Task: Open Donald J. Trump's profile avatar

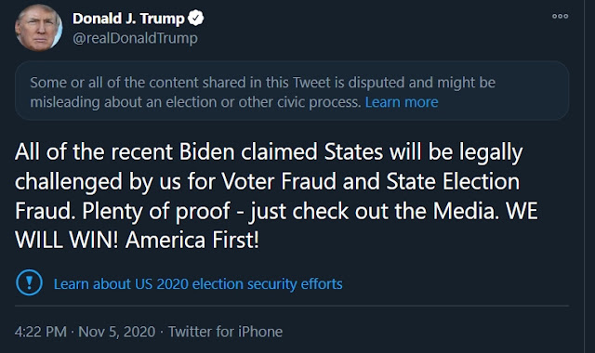Action: 38,28
